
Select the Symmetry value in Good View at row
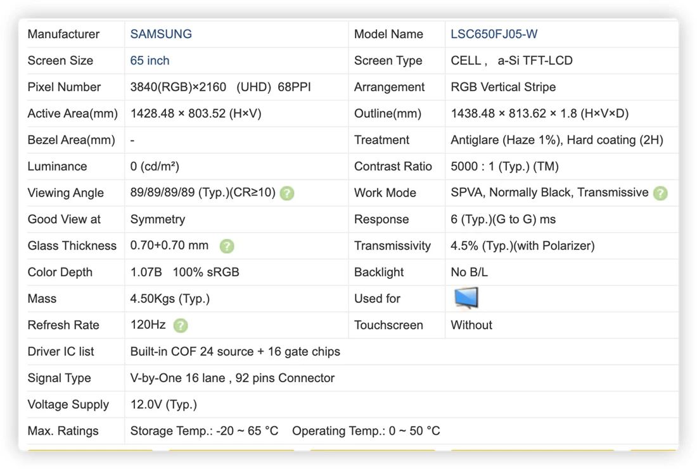coord(158,219)
